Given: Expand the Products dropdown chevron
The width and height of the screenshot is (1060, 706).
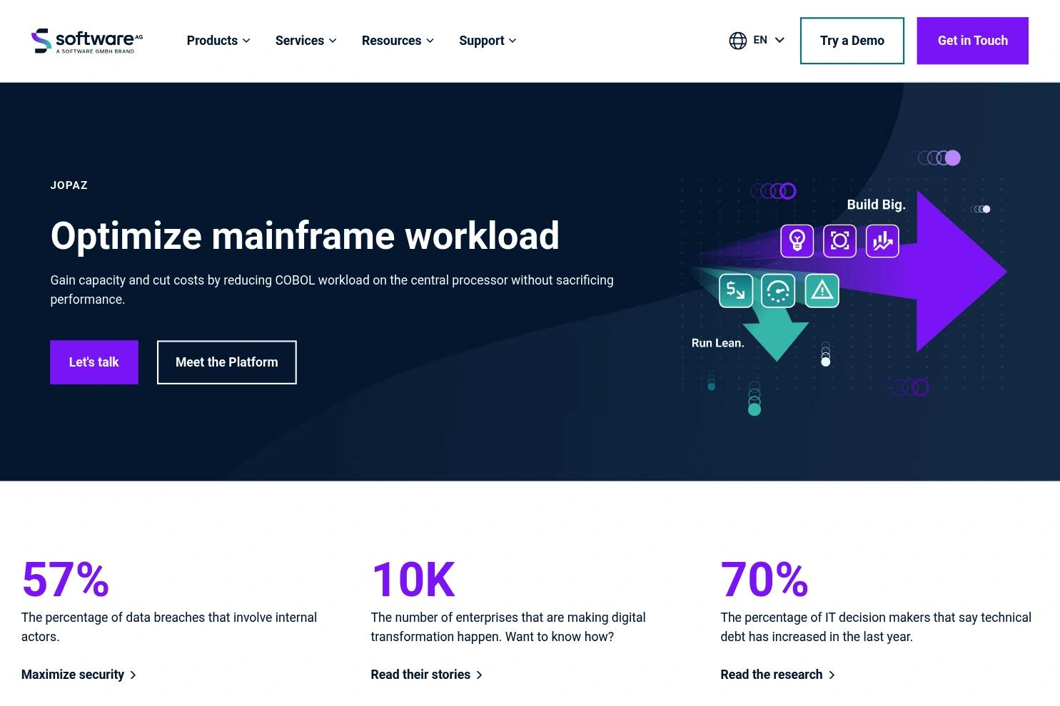Looking at the screenshot, I should pyautogui.click(x=246, y=41).
